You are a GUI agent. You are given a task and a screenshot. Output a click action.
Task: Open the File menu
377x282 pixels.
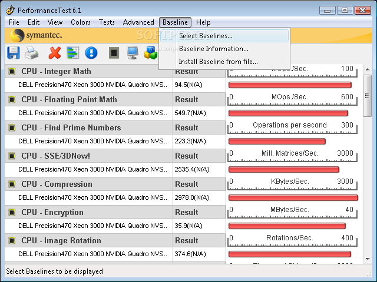click(x=14, y=22)
